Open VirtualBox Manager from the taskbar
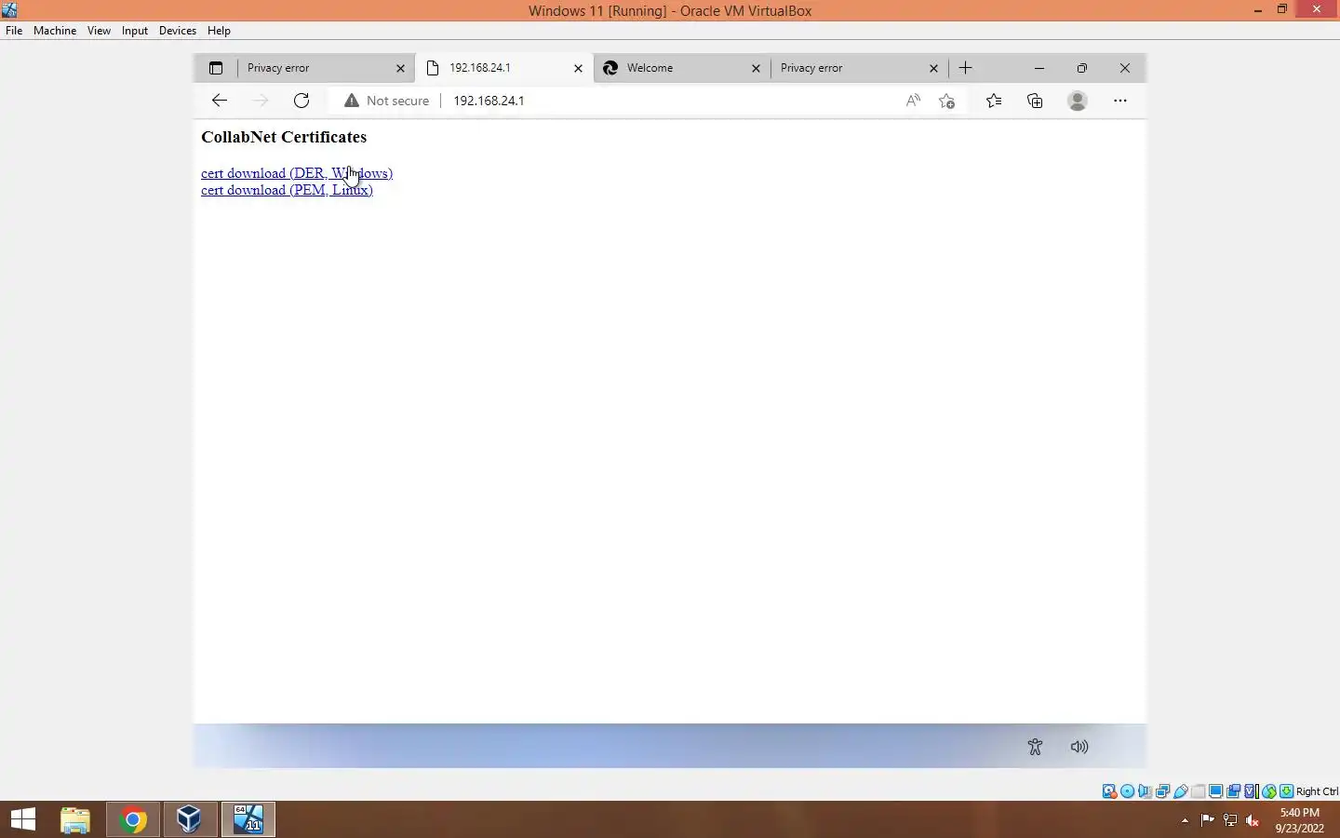The image size is (1340, 838). [x=190, y=819]
